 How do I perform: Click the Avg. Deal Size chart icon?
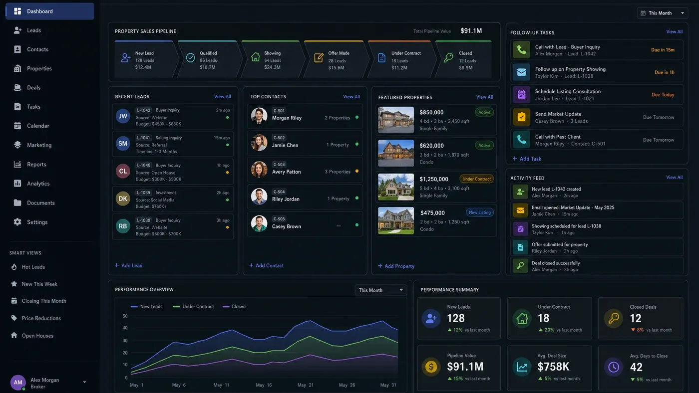click(x=522, y=368)
